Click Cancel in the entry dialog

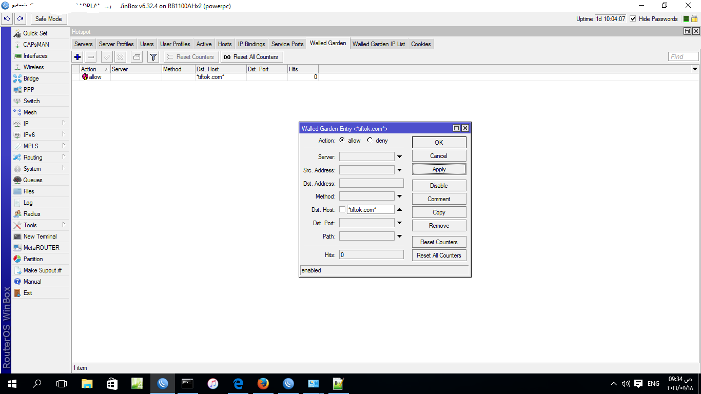(439, 156)
